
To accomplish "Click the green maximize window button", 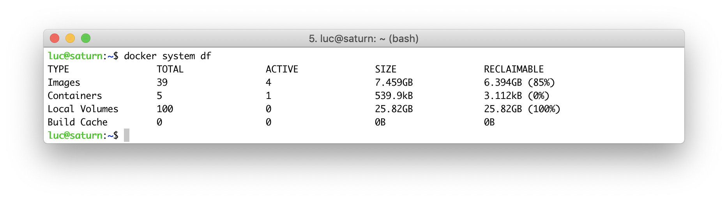I will point(86,38).
